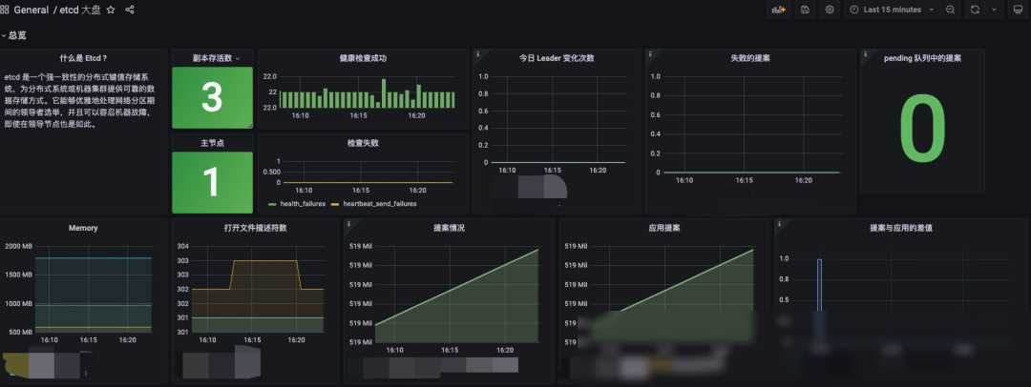Toggle heartbeat_send_failures legend series
The height and width of the screenshot is (387, 1031).
[x=374, y=204]
